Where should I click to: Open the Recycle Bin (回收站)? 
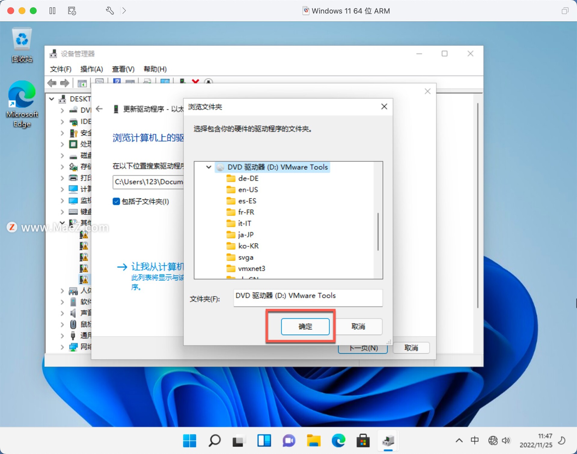[22, 39]
